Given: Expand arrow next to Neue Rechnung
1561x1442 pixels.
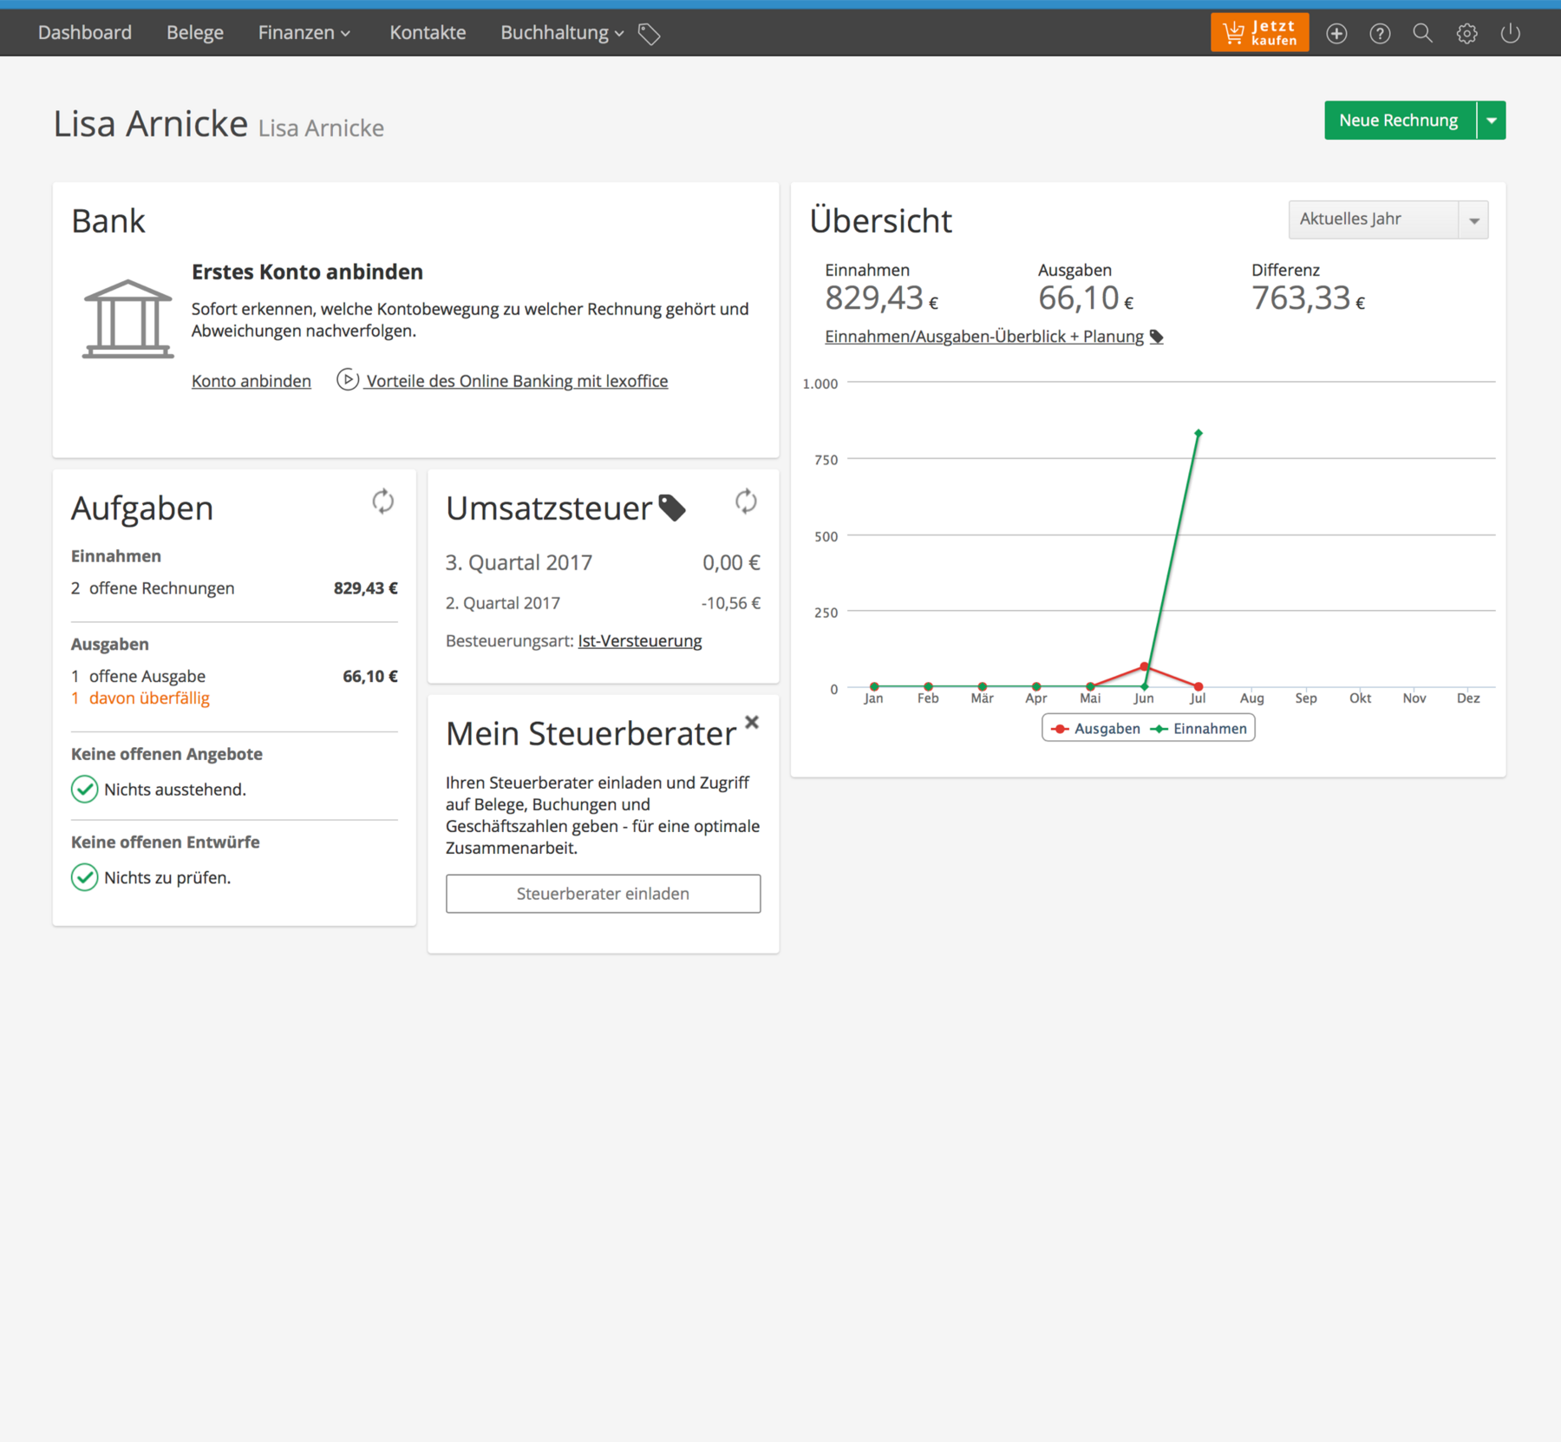Looking at the screenshot, I should pyautogui.click(x=1491, y=121).
